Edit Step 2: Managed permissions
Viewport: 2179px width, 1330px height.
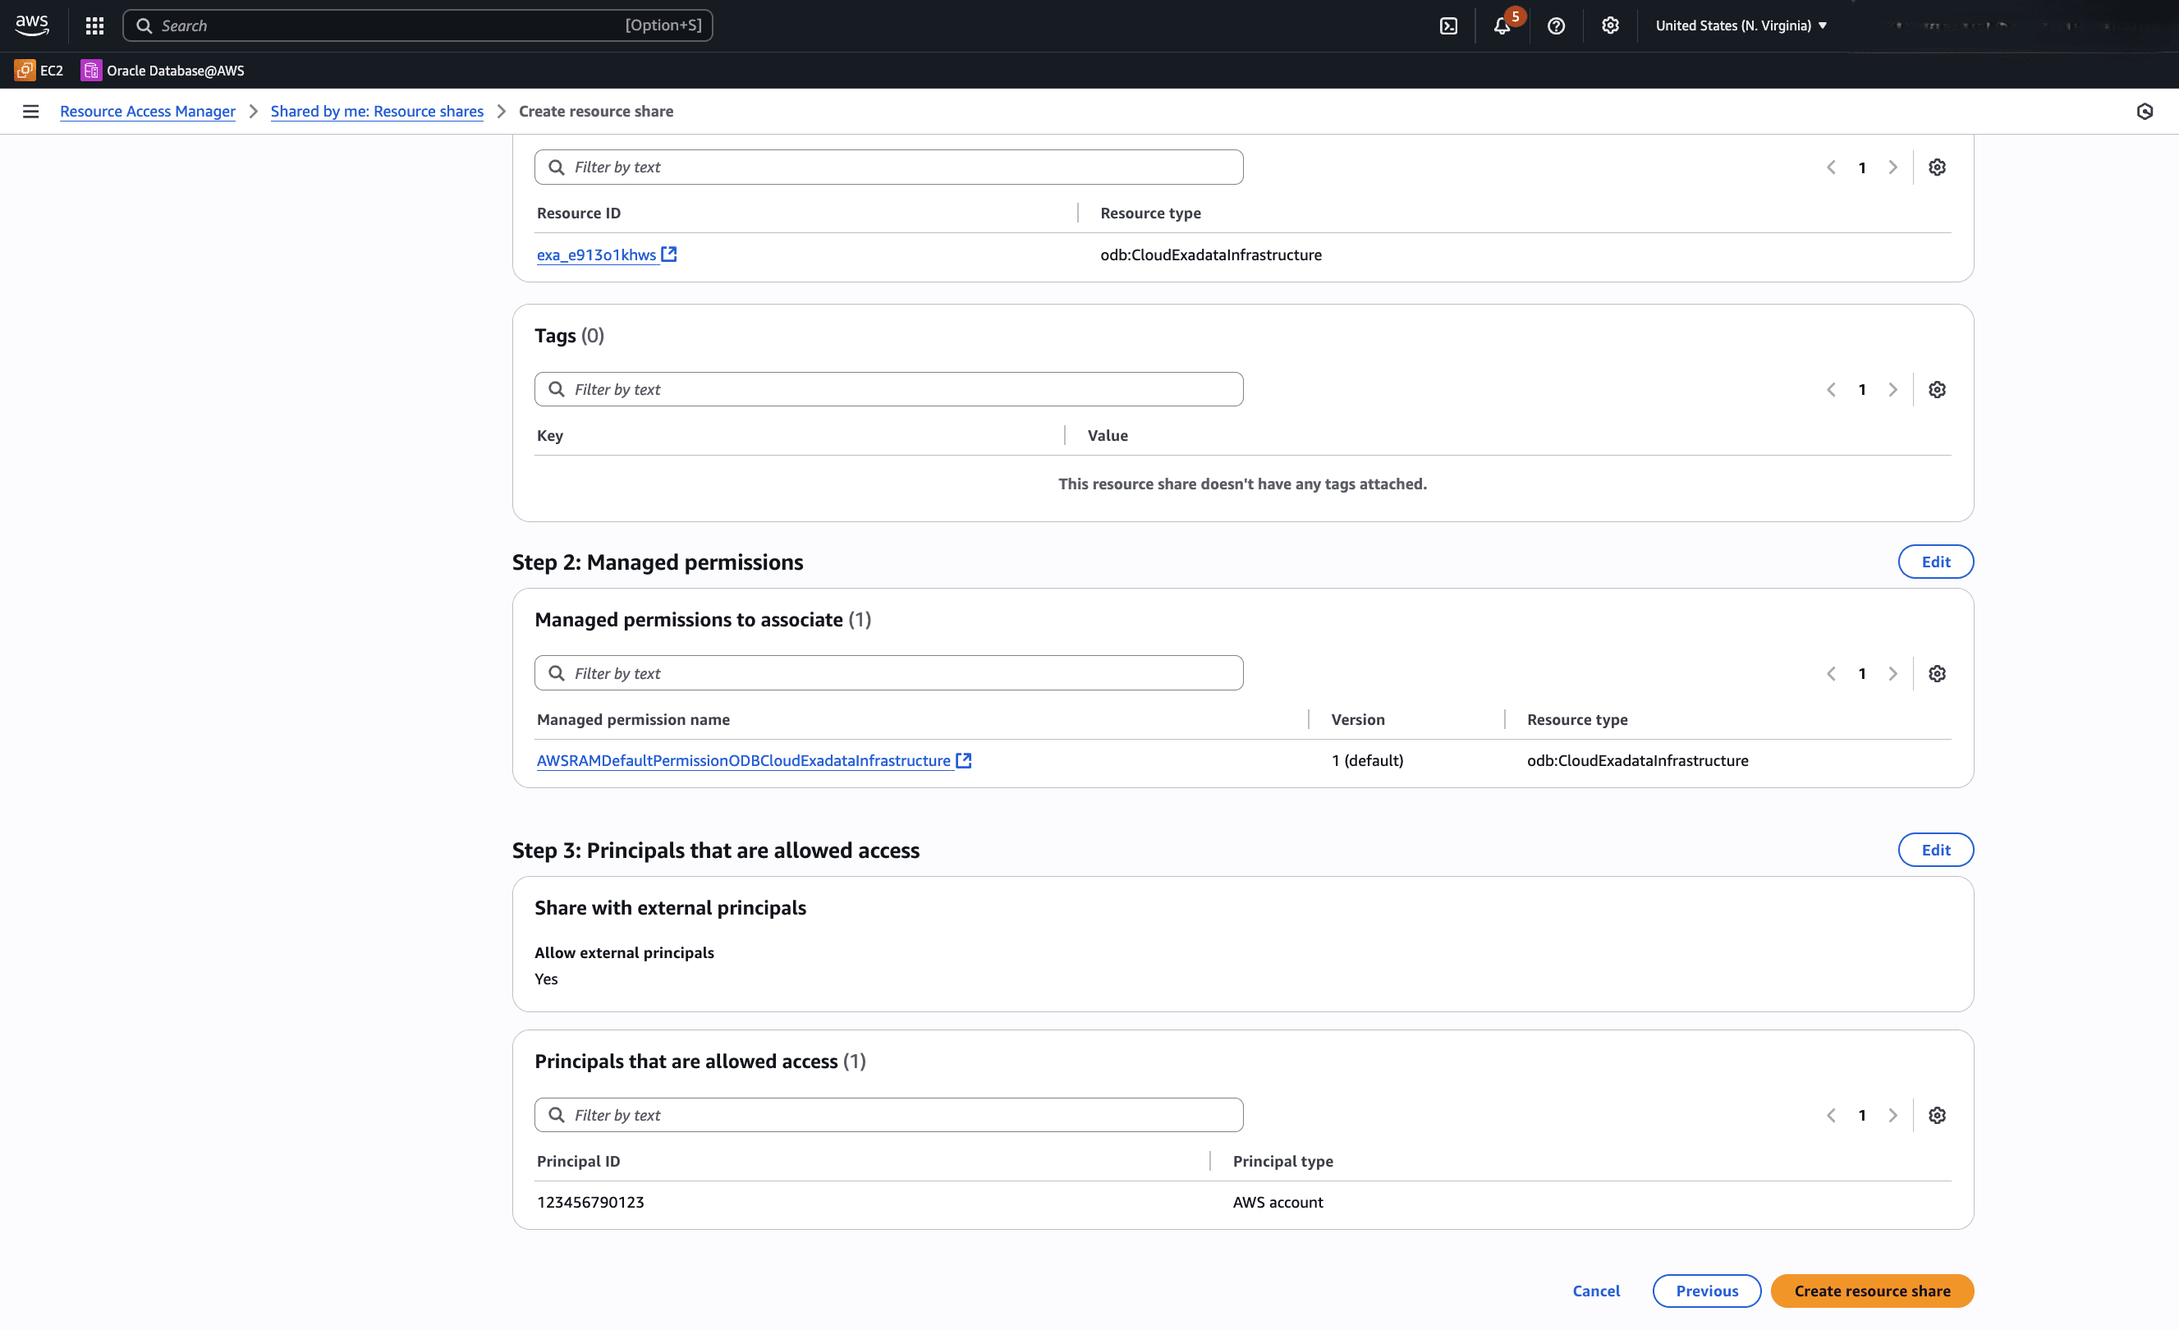pos(1935,562)
